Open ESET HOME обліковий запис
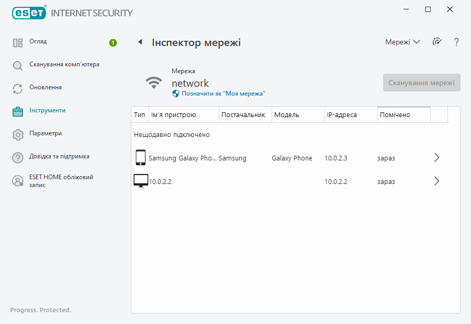Image resolution: width=471 pixels, height=324 pixels. [61, 181]
